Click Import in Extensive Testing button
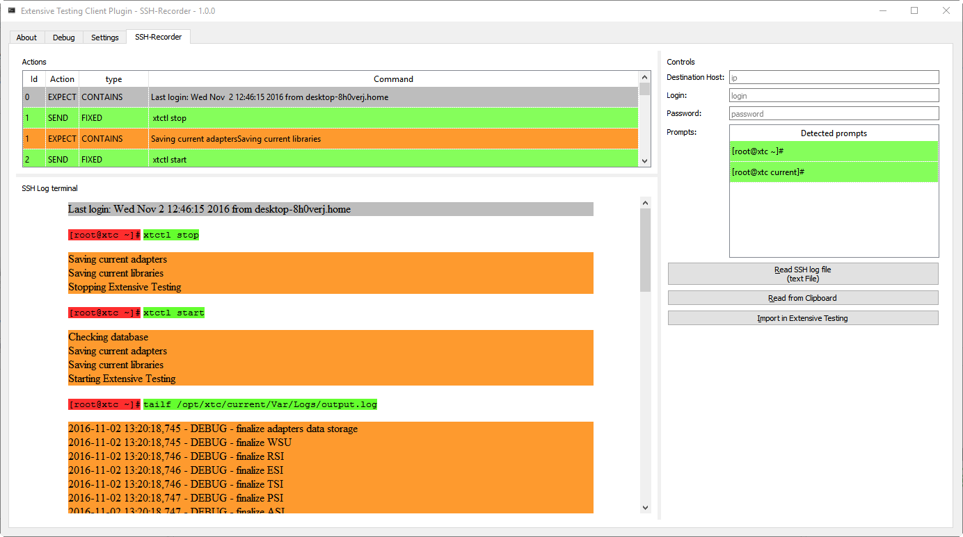The width and height of the screenshot is (963, 537). pyautogui.click(x=803, y=318)
